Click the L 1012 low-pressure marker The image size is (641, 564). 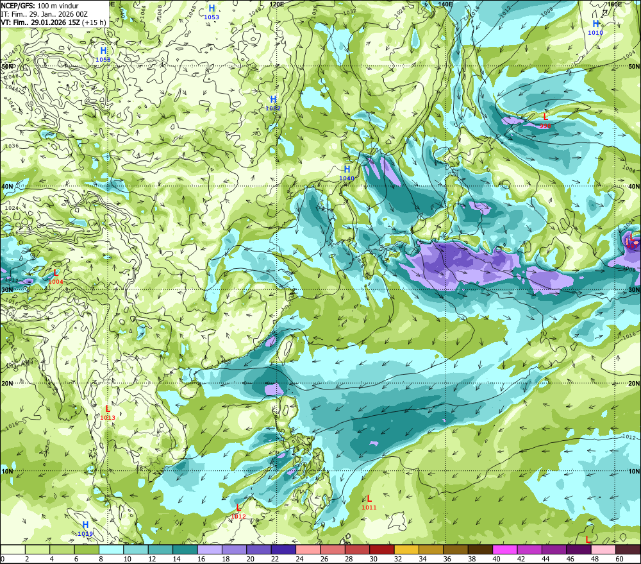point(238,511)
